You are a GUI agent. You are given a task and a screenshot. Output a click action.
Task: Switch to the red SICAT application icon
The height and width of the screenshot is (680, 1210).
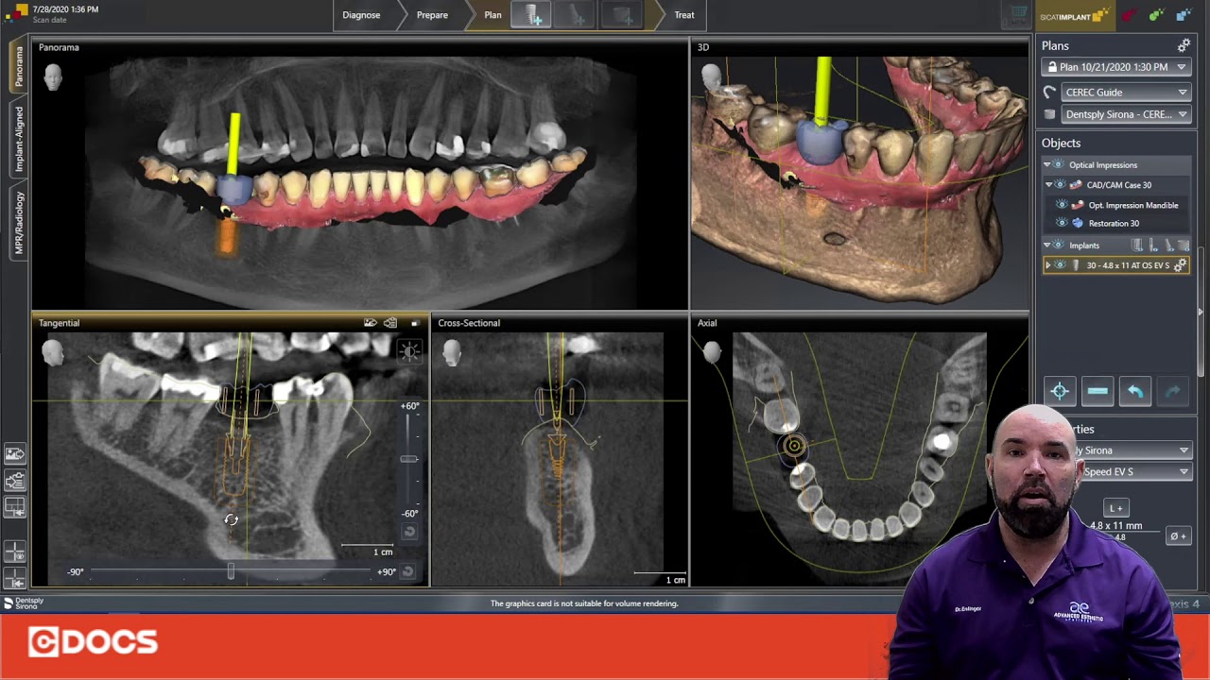(1129, 15)
